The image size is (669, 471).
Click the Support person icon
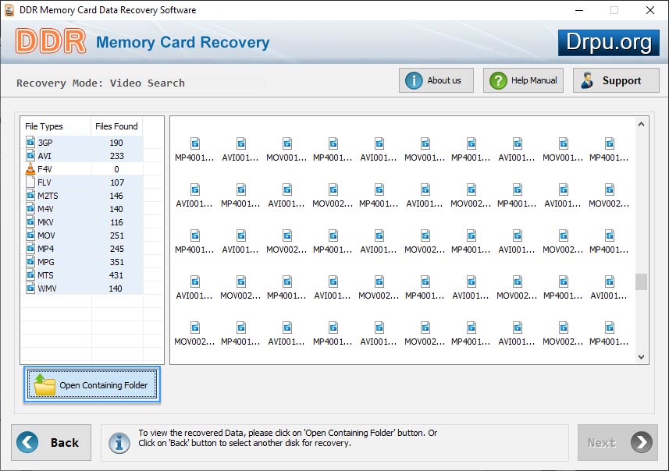pyautogui.click(x=587, y=80)
